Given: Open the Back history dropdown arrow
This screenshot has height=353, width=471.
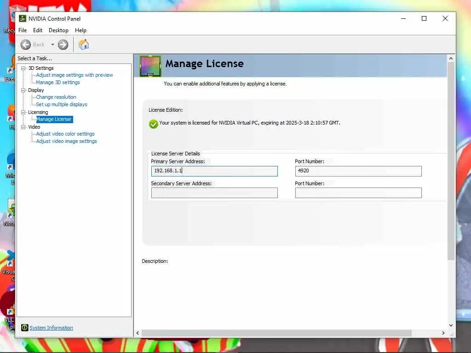Looking at the screenshot, I should [52, 45].
